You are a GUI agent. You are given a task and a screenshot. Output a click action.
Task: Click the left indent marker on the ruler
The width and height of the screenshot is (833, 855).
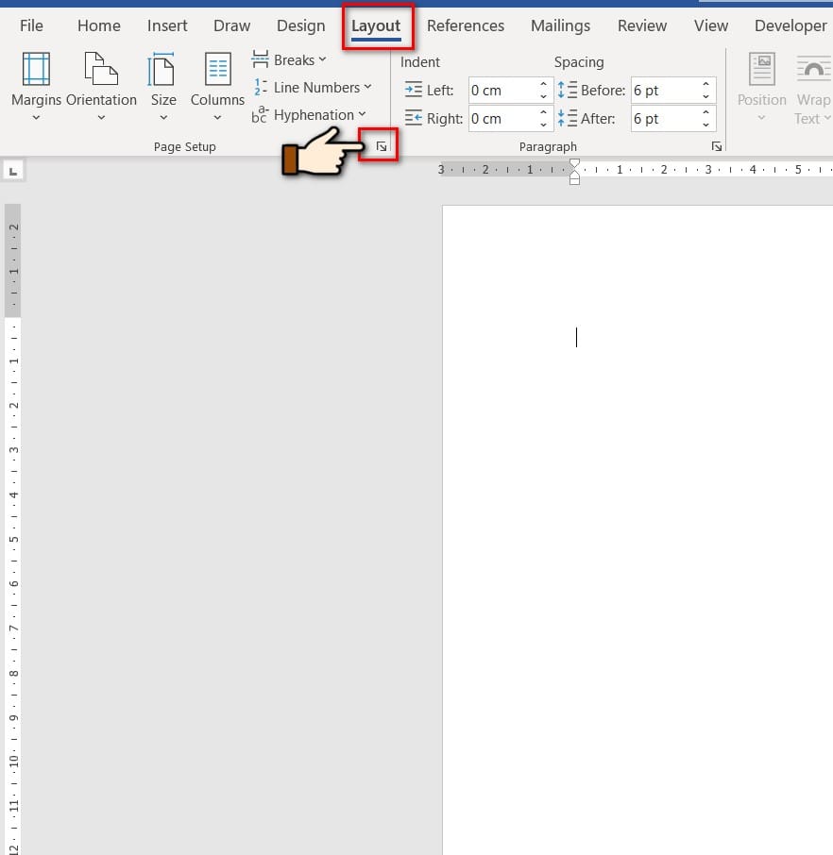click(x=574, y=180)
